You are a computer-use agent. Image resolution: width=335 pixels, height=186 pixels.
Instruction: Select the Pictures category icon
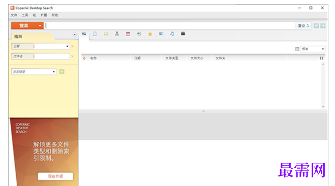161,33
